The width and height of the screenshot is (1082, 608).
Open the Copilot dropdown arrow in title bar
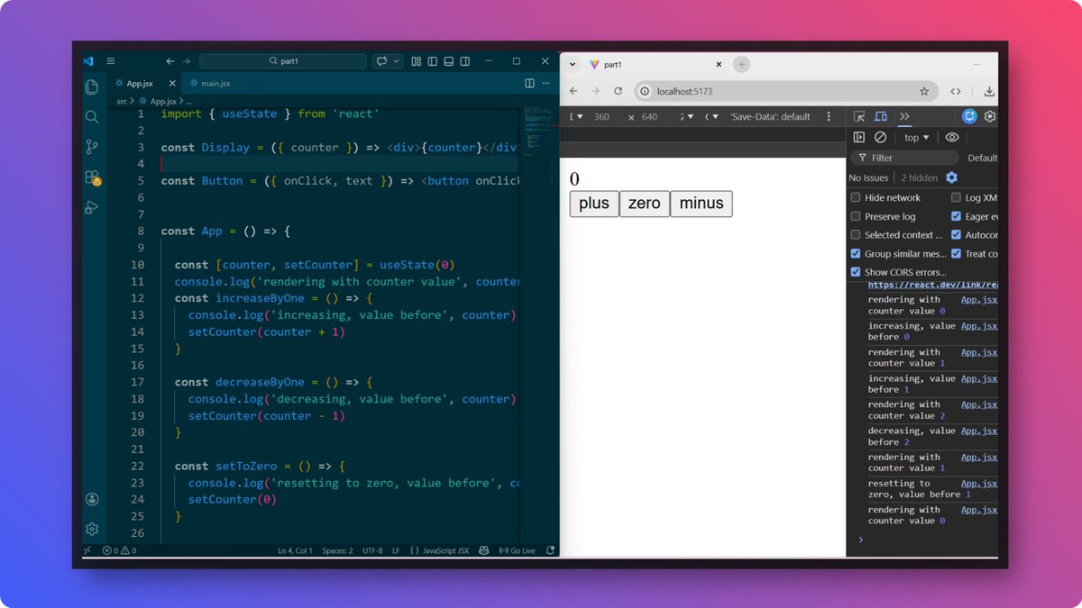pyautogui.click(x=397, y=61)
